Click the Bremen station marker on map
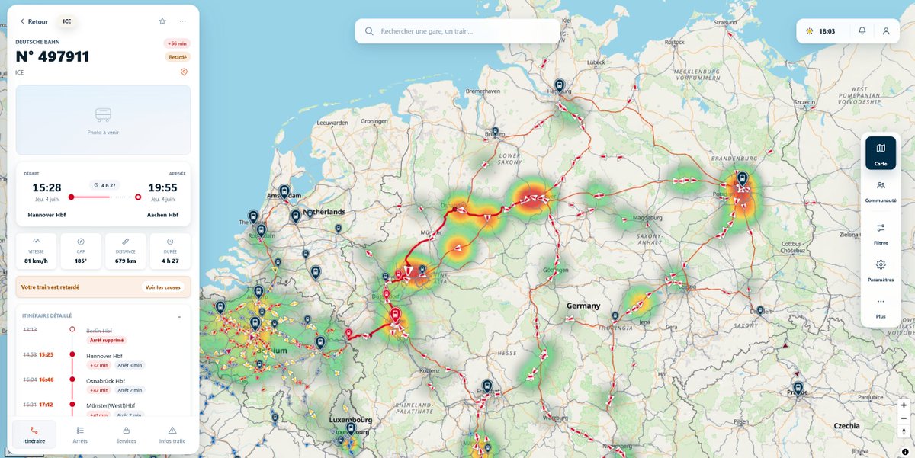Viewport: 915px width, 458px height. 495,131
